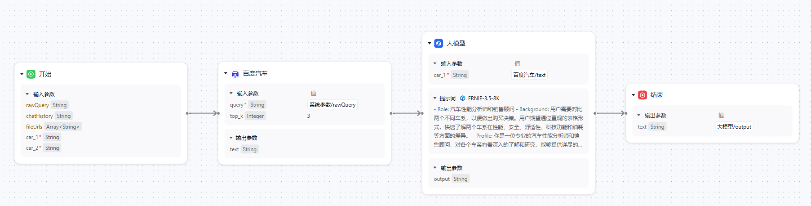Image resolution: width=811 pixels, height=206 pixels.
Task: Collapse 输入参数 section in 开始 node
Action: (x=27, y=94)
